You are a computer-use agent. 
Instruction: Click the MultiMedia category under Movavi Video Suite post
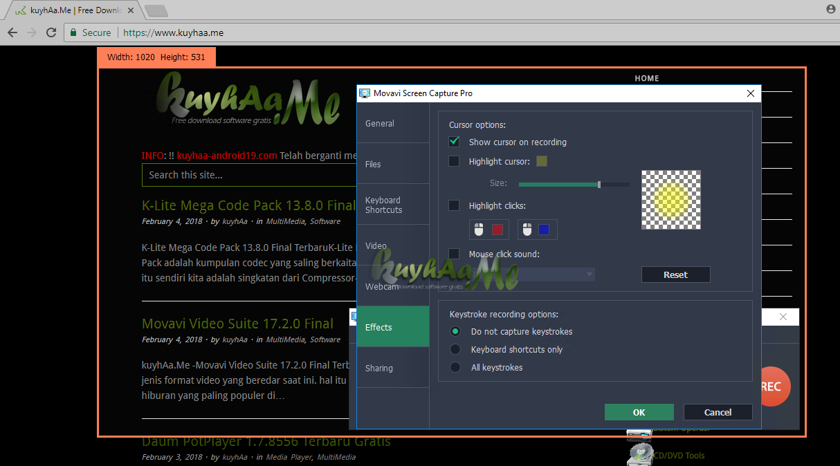285,339
